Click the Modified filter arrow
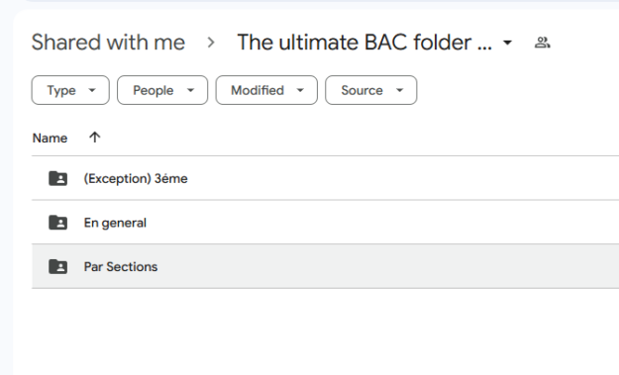 coord(300,90)
